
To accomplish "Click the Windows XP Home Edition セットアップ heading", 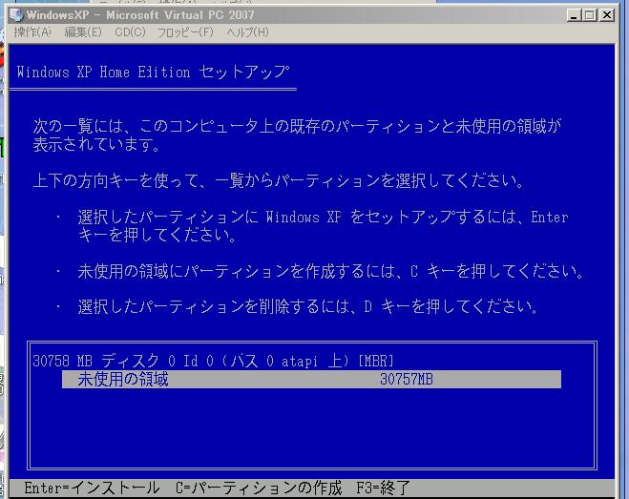I will [x=153, y=73].
